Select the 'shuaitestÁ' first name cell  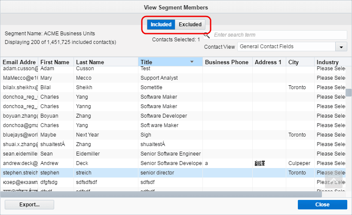pyautogui.click(x=56, y=144)
